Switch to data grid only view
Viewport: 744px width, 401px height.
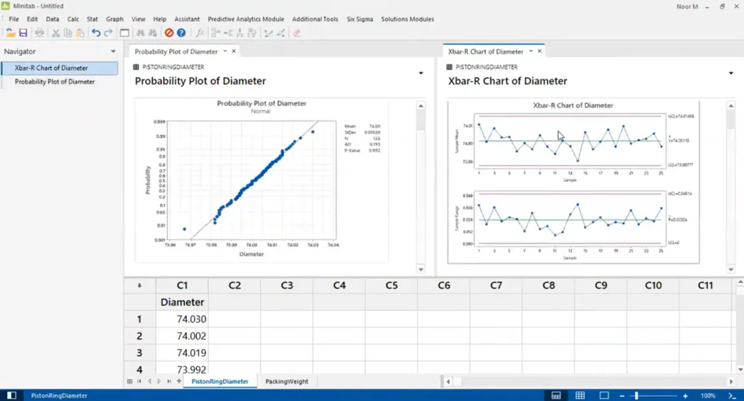580,395
